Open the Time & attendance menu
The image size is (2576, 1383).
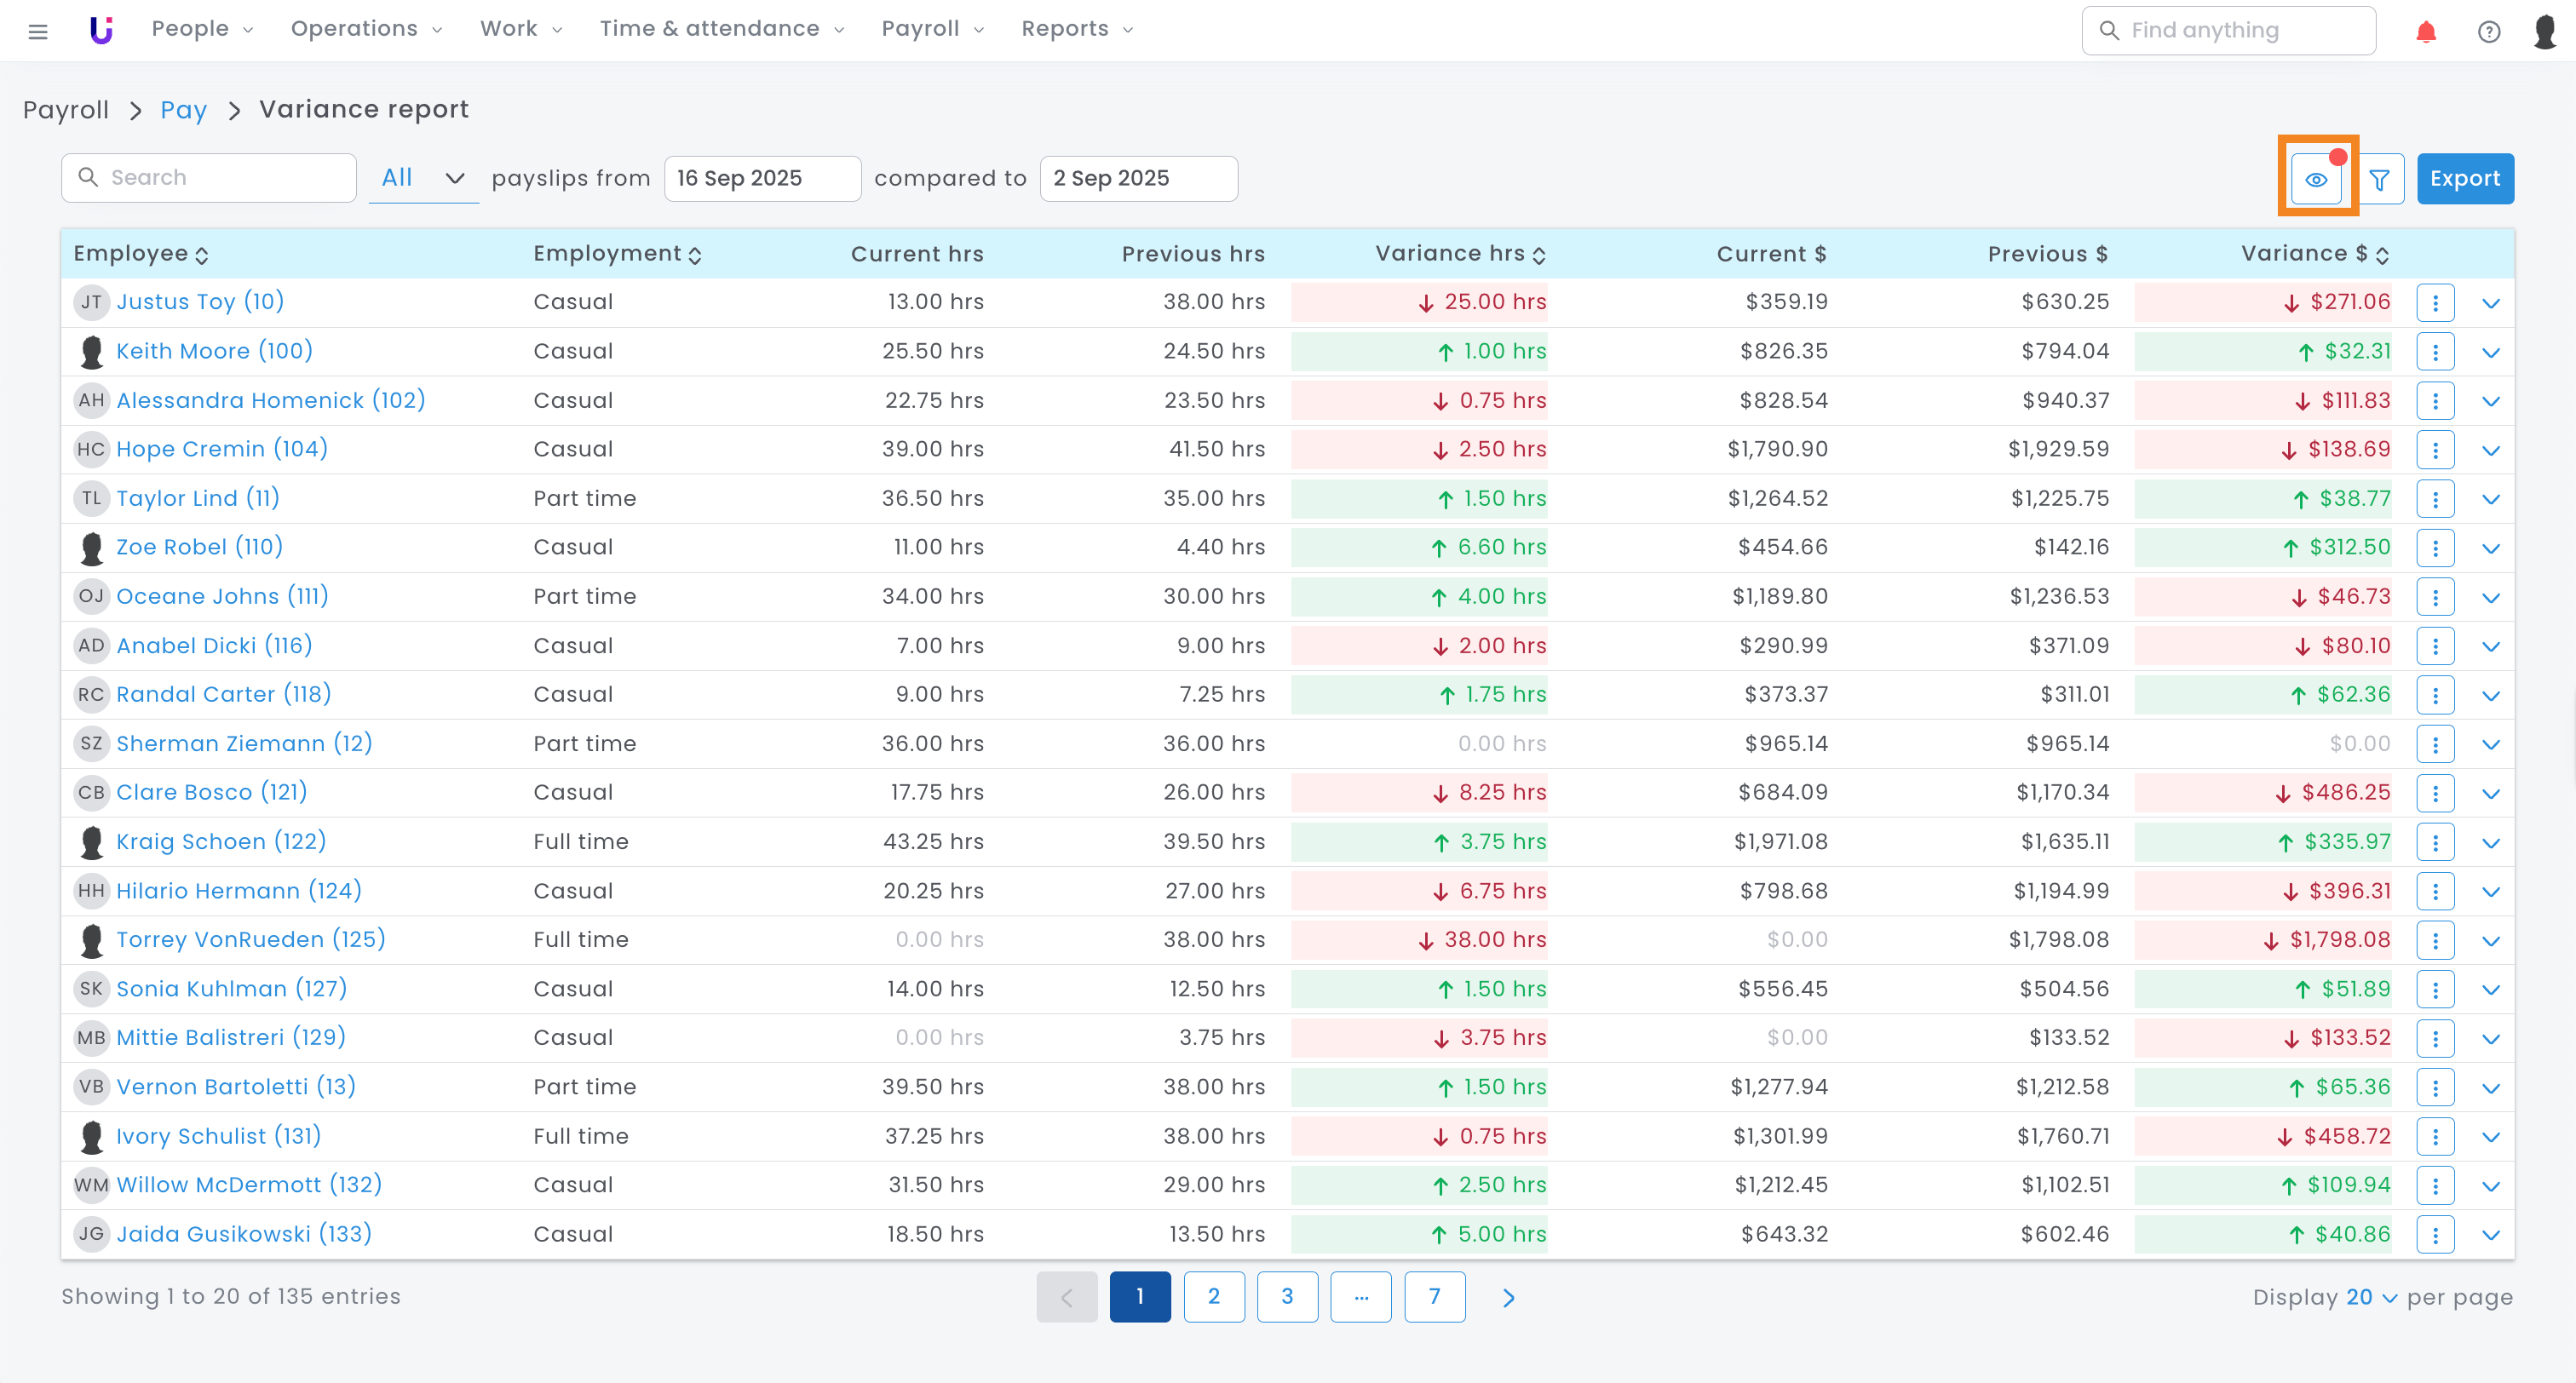(721, 29)
